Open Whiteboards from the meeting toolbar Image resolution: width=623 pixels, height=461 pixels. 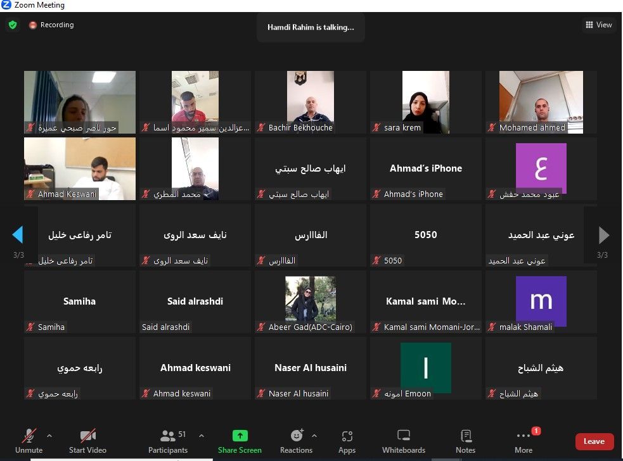tap(404, 436)
